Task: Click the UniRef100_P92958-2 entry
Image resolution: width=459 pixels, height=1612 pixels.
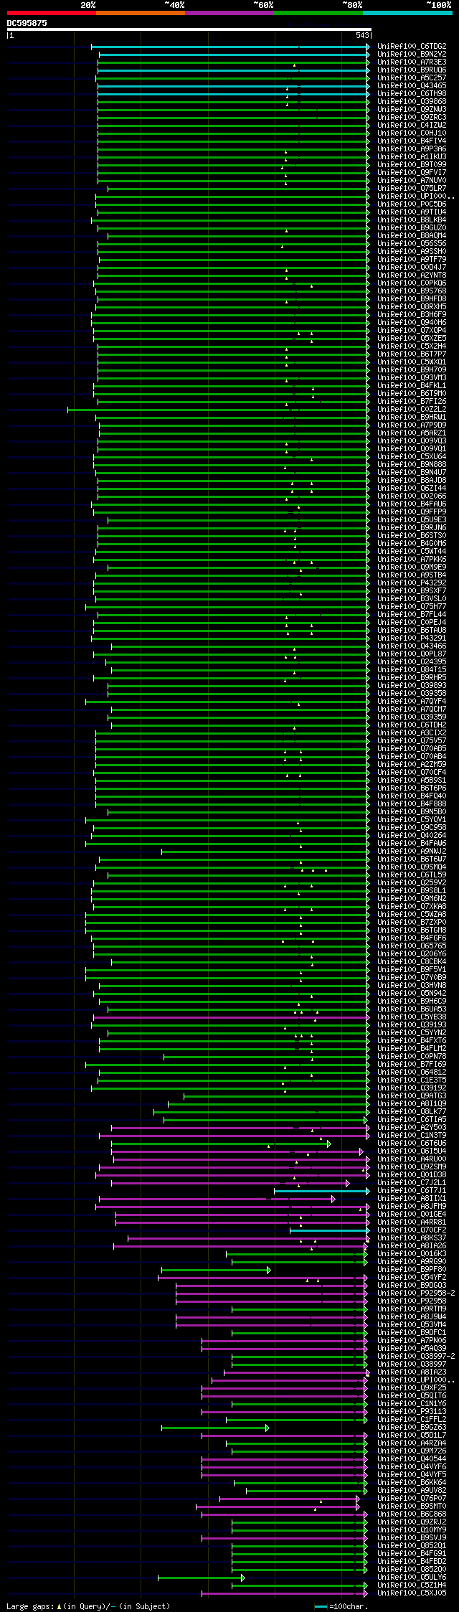Action: pyautogui.click(x=416, y=1293)
